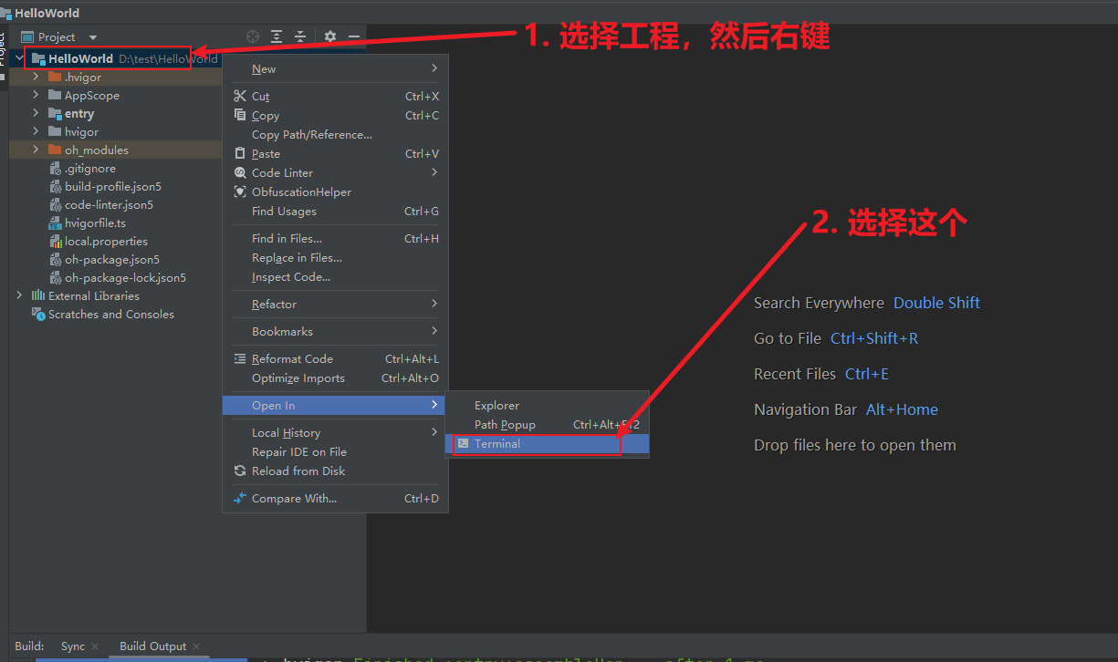Open the Project view dropdown arrow
Viewport: 1118px width, 662px height.
click(x=93, y=37)
